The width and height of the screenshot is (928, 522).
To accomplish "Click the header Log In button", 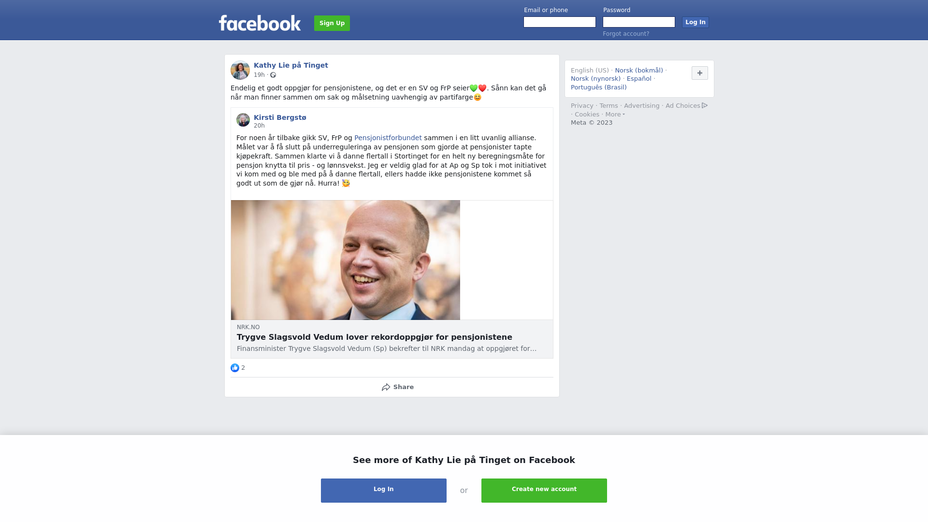I will [696, 22].
